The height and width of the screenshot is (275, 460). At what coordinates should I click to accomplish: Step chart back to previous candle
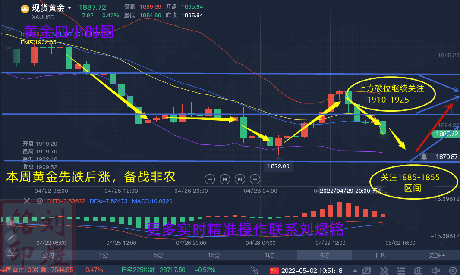pyautogui.click(x=225, y=179)
